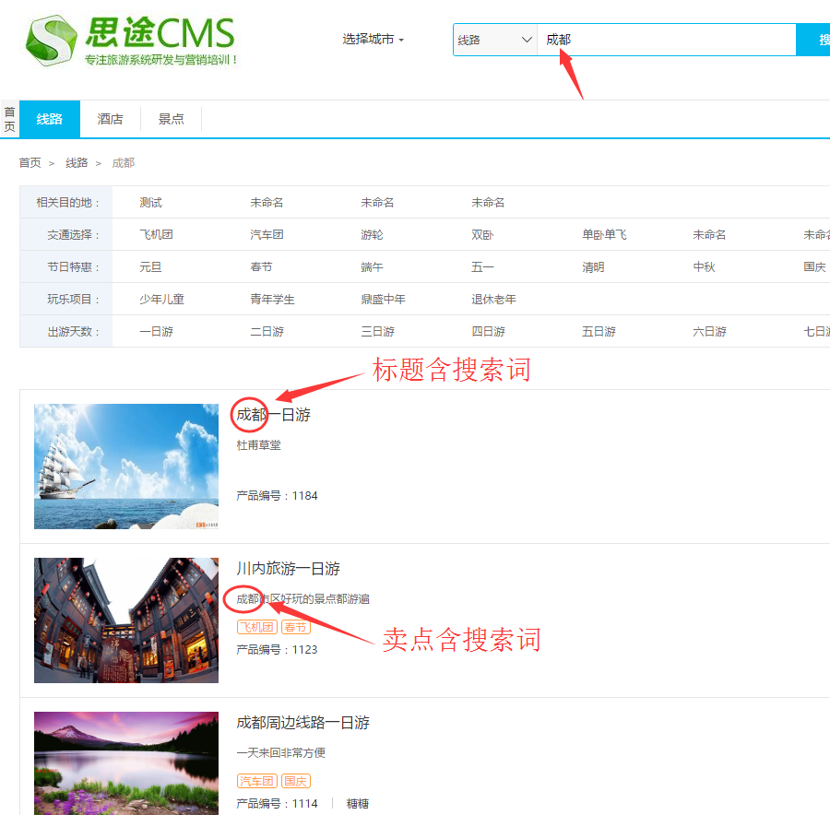Open the sailing ship tour thumbnail
This screenshot has width=830, height=815.
[x=126, y=467]
